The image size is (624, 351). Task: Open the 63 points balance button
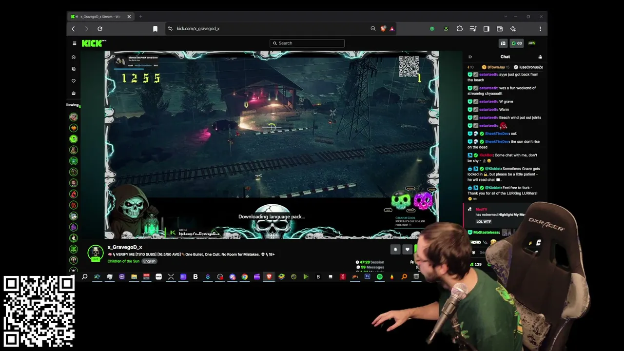[516, 43]
